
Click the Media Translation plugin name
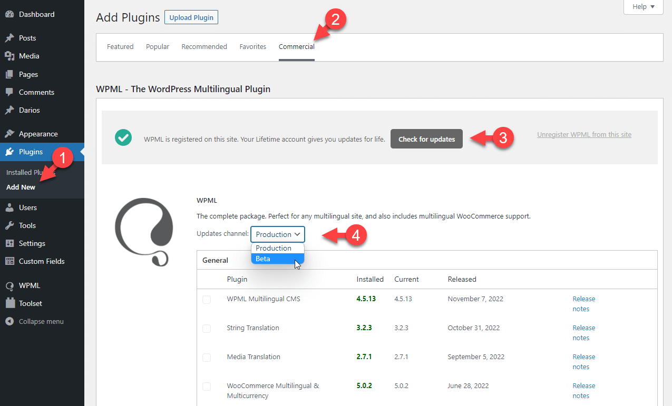point(252,357)
